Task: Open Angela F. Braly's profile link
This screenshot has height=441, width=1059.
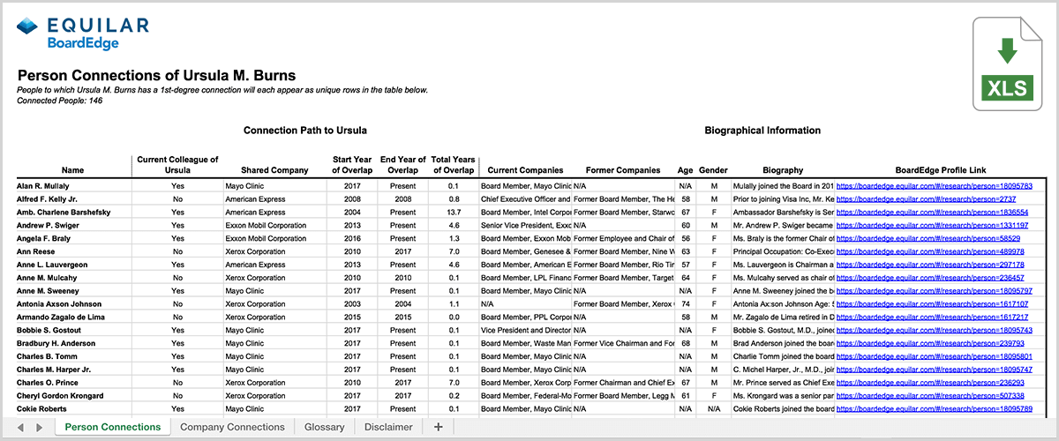Action: click(x=928, y=238)
